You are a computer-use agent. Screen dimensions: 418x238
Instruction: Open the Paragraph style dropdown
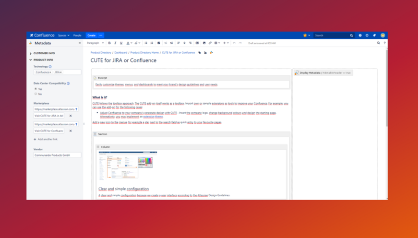[95, 43]
